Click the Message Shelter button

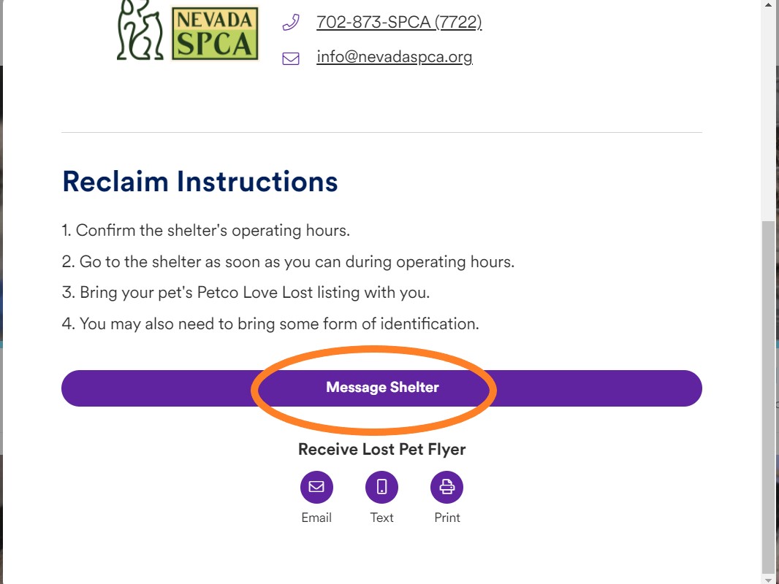(381, 388)
